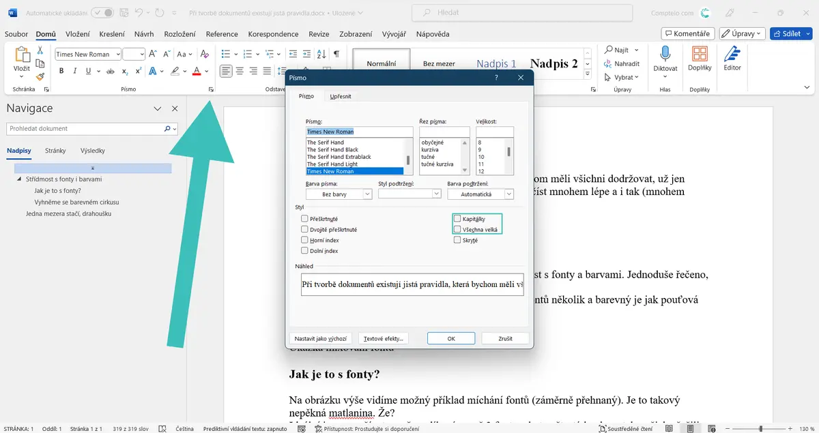819x433 pixels.
Task: Collapse the Střídmost s fonty a barvami heading
Action: tap(19, 179)
